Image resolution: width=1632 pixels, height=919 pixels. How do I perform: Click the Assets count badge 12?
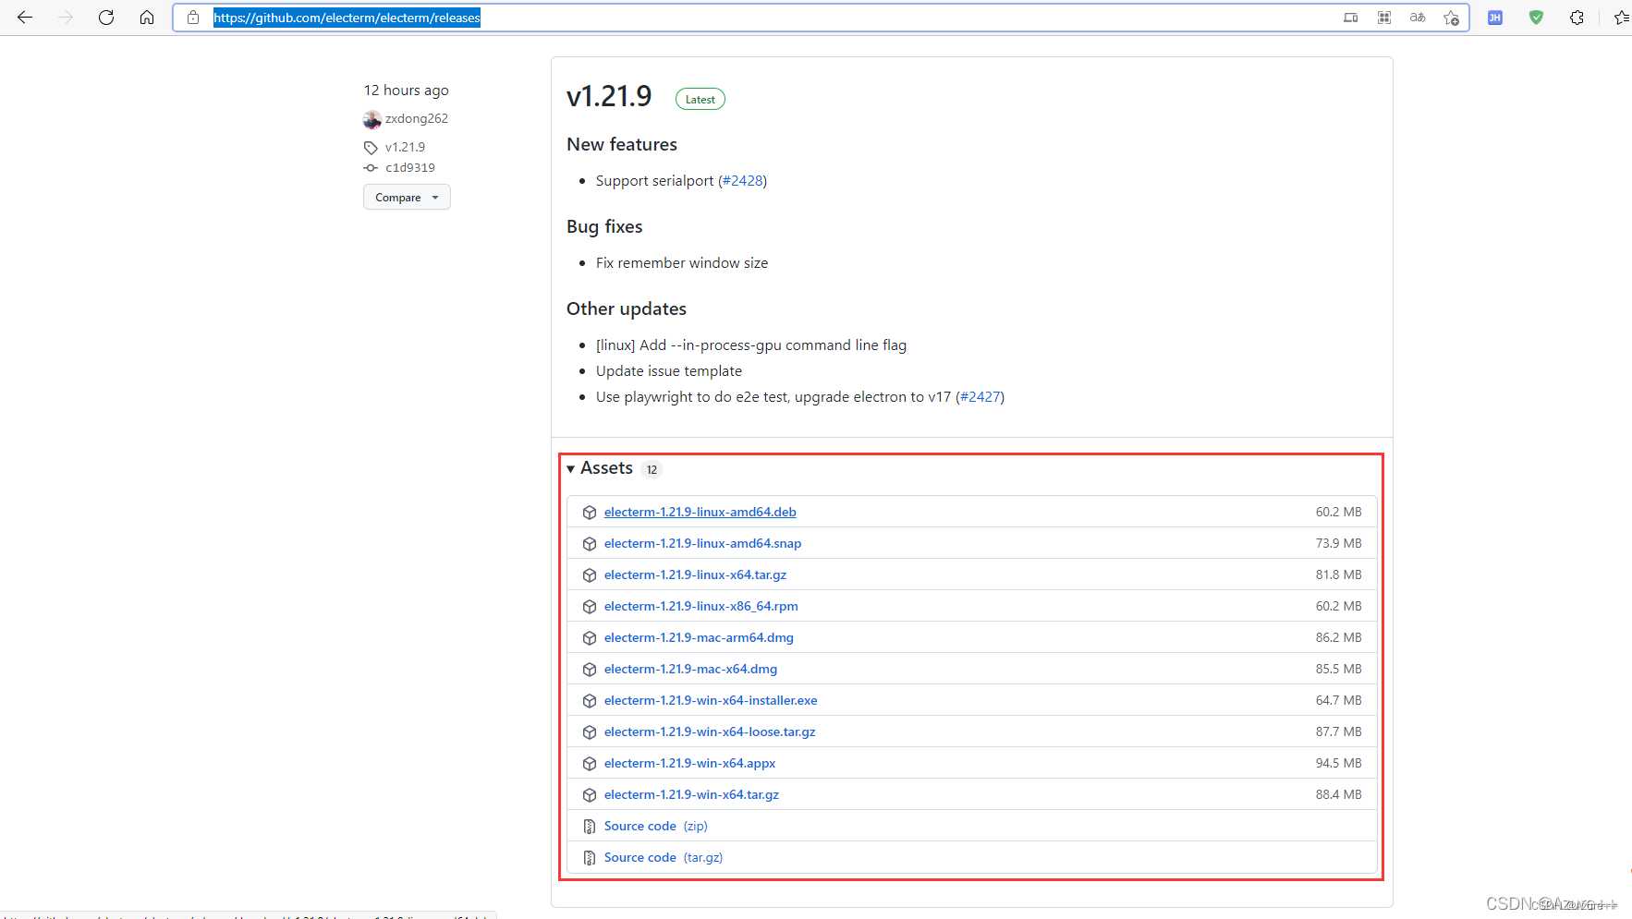tap(652, 469)
